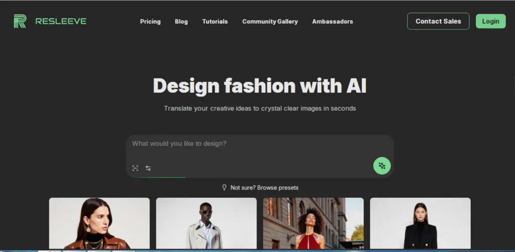The height and width of the screenshot is (252, 515).
Task: Open the Tutorials section
Action: (x=215, y=21)
